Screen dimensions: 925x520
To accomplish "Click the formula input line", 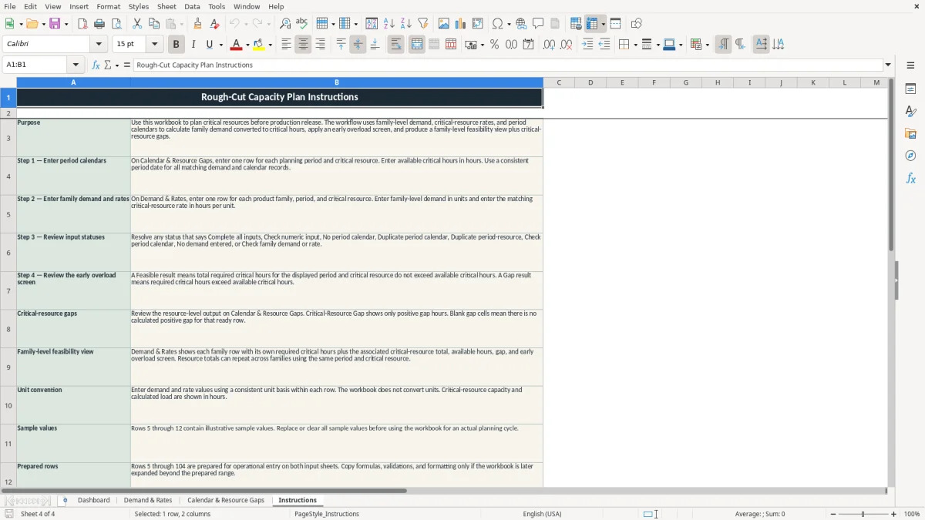I will tap(508, 65).
